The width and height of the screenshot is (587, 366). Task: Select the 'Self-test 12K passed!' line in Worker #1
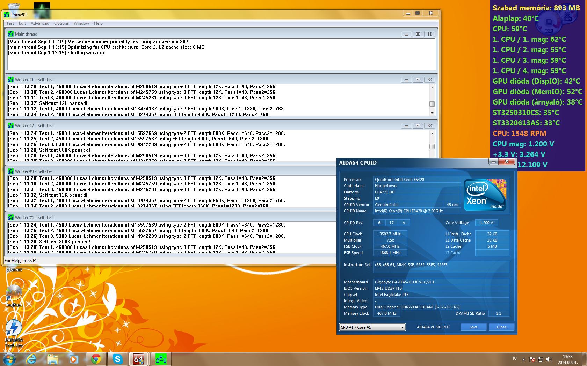(x=48, y=104)
